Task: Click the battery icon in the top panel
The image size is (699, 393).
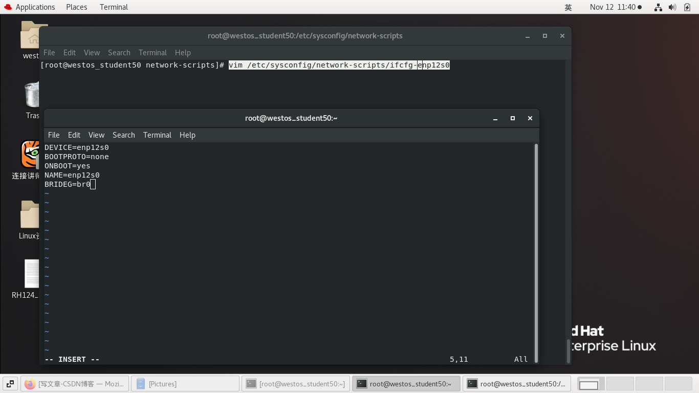Action: click(x=687, y=7)
